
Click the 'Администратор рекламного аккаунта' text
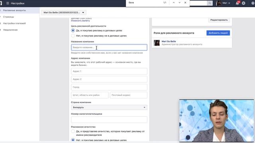pyautogui.click(x=182, y=44)
